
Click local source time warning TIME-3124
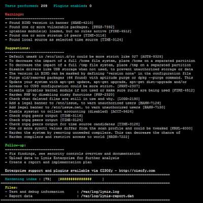[x=64, y=40]
